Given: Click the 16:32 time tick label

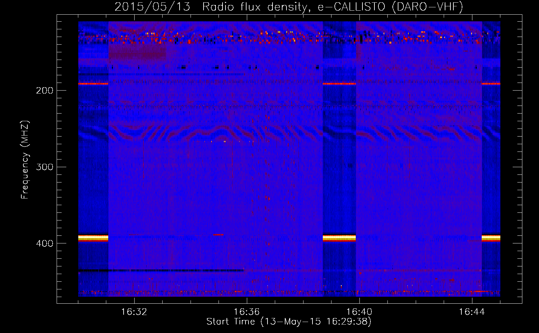Looking at the screenshot, I should click(134, 312).
